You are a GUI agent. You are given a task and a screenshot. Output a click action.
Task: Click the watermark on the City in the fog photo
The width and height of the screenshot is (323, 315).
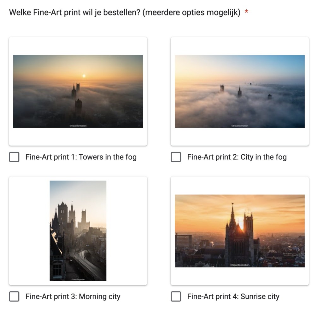tap(240, 126)
